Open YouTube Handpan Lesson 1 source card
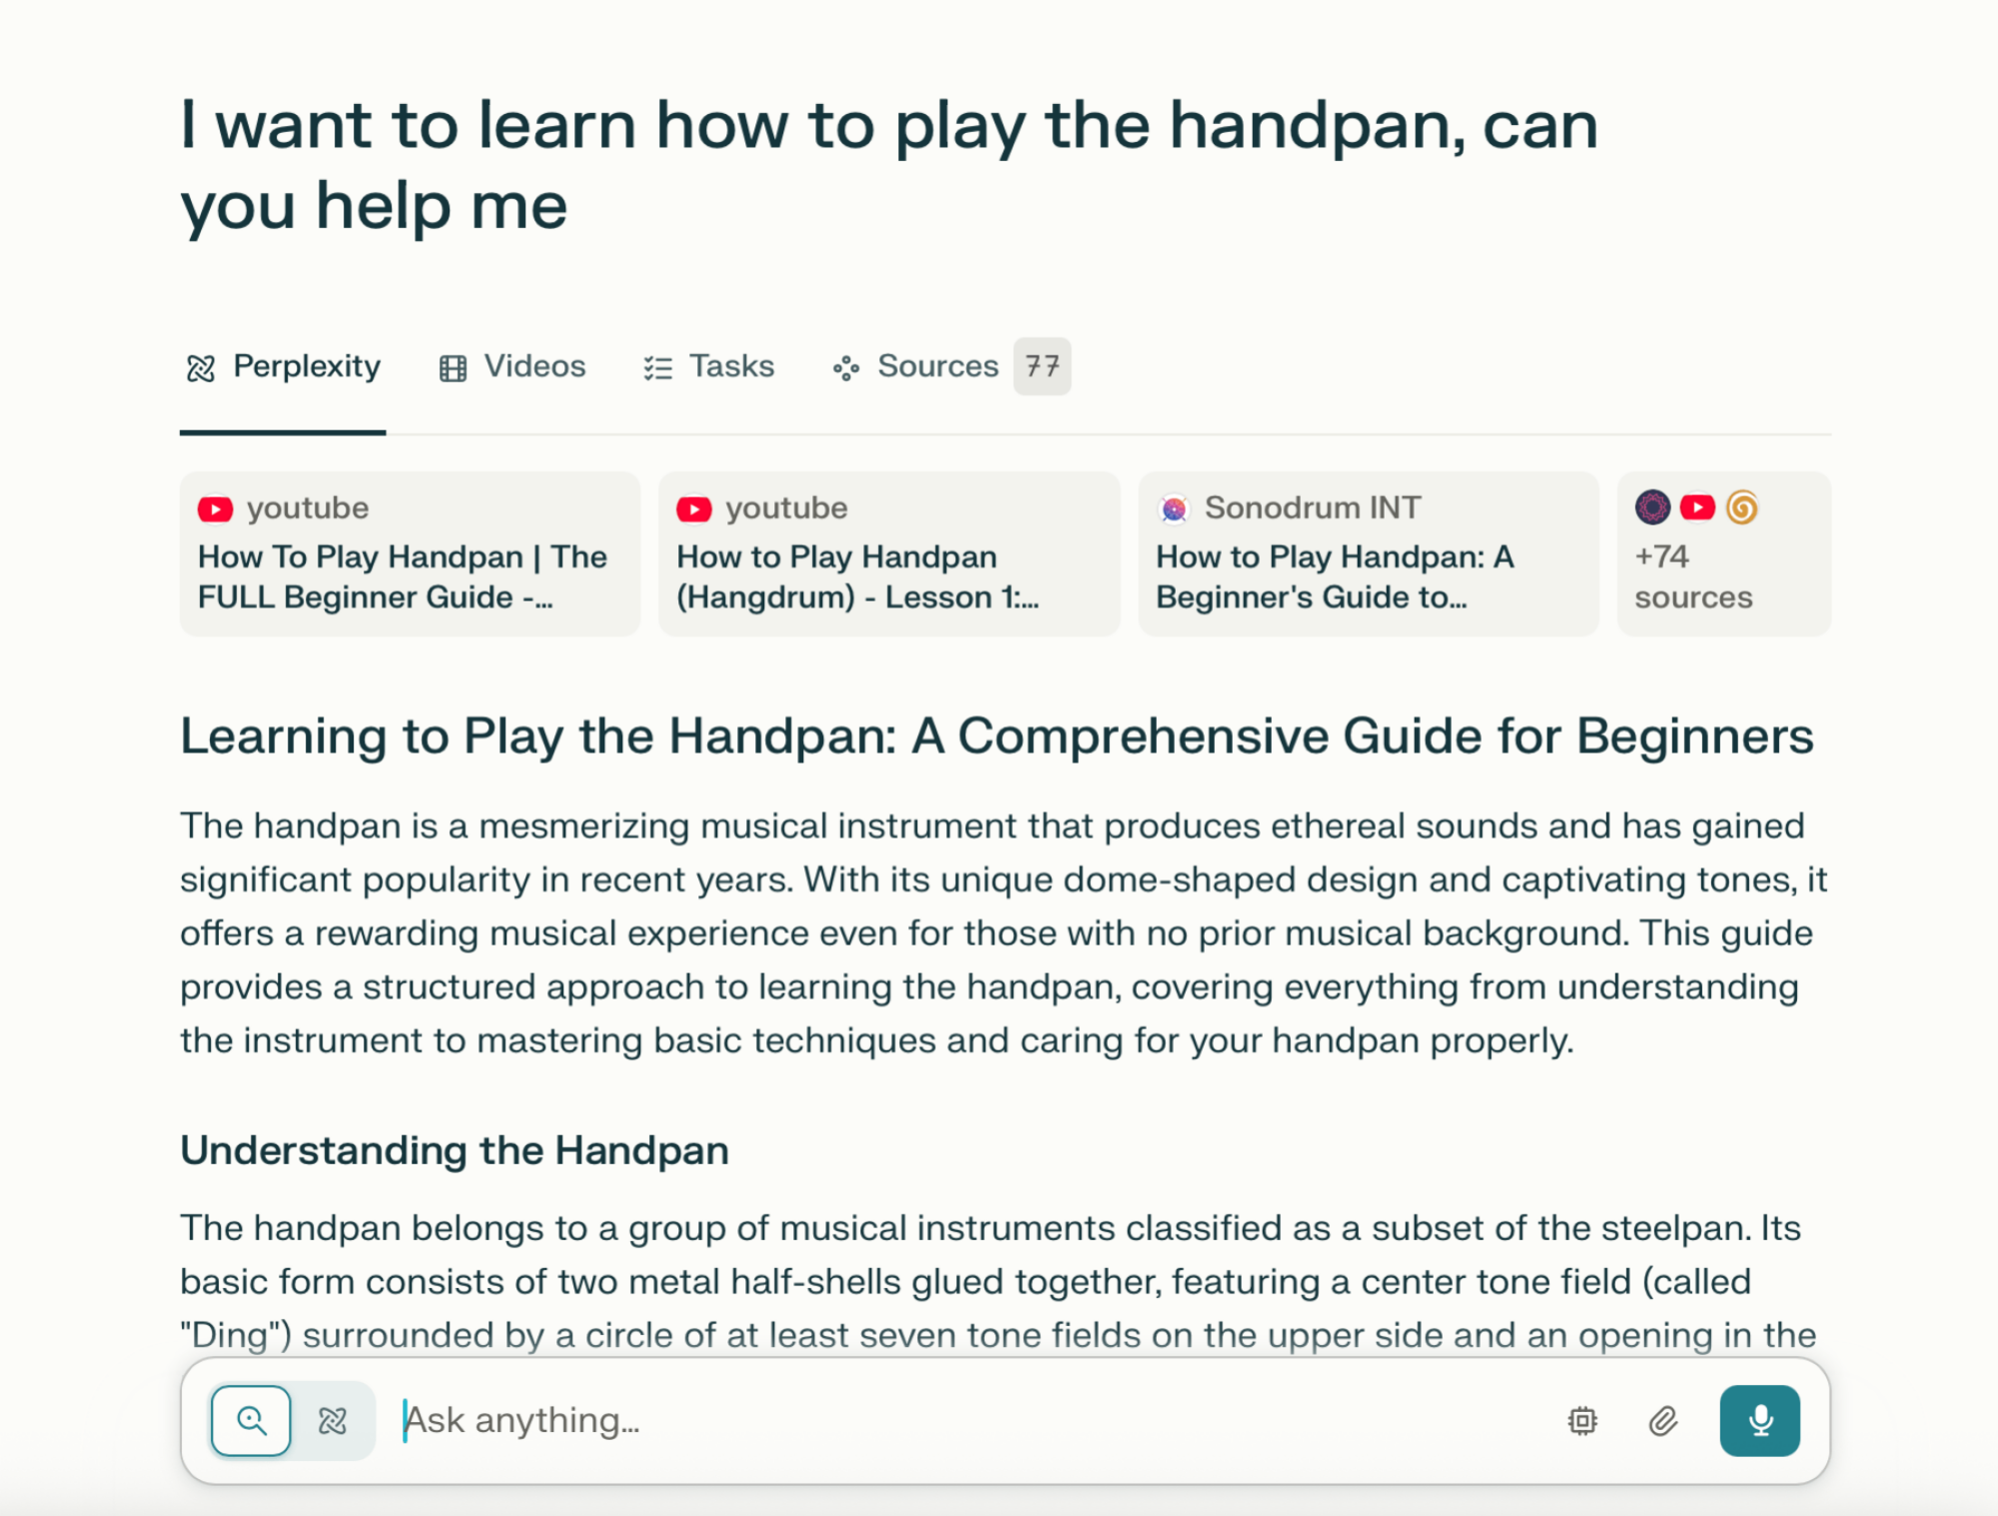The width and height of the screenshot is (1998, 1516). [889, 554]
